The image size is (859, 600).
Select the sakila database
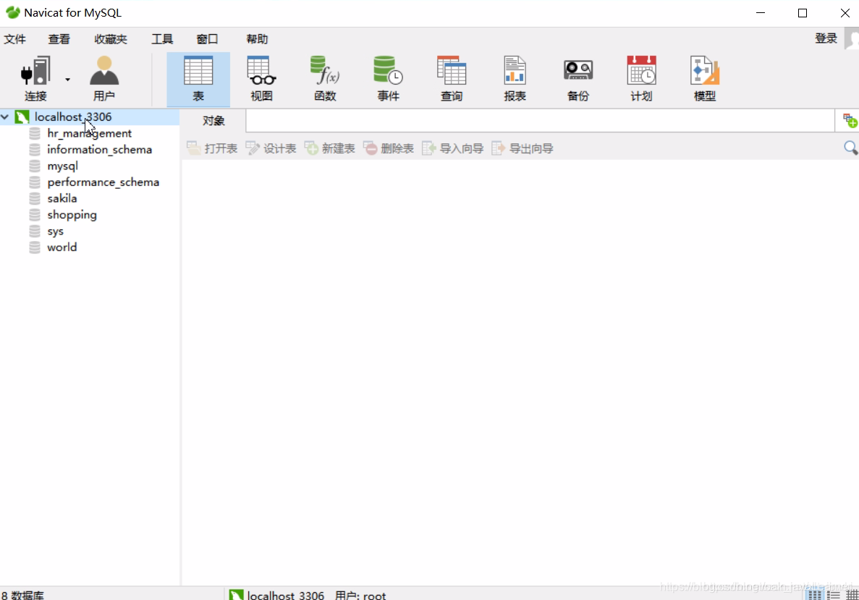coord(62,198)
